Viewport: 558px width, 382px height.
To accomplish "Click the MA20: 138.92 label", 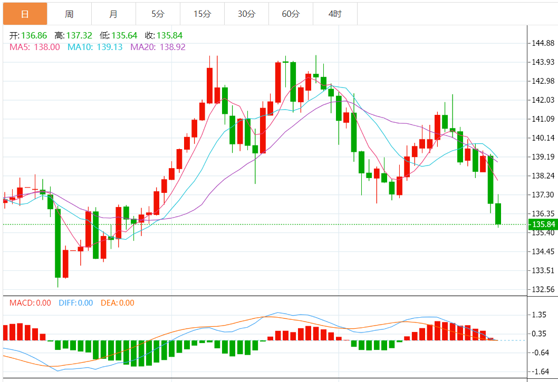I will [x=158, y=47].
